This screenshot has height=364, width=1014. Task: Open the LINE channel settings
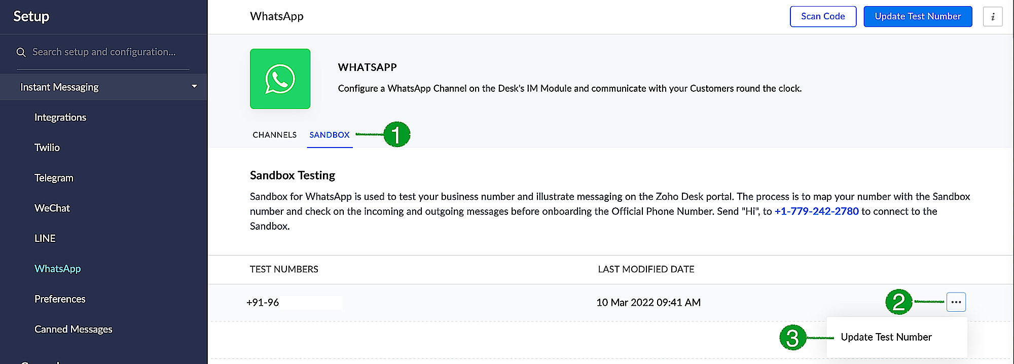click(45, 238)
